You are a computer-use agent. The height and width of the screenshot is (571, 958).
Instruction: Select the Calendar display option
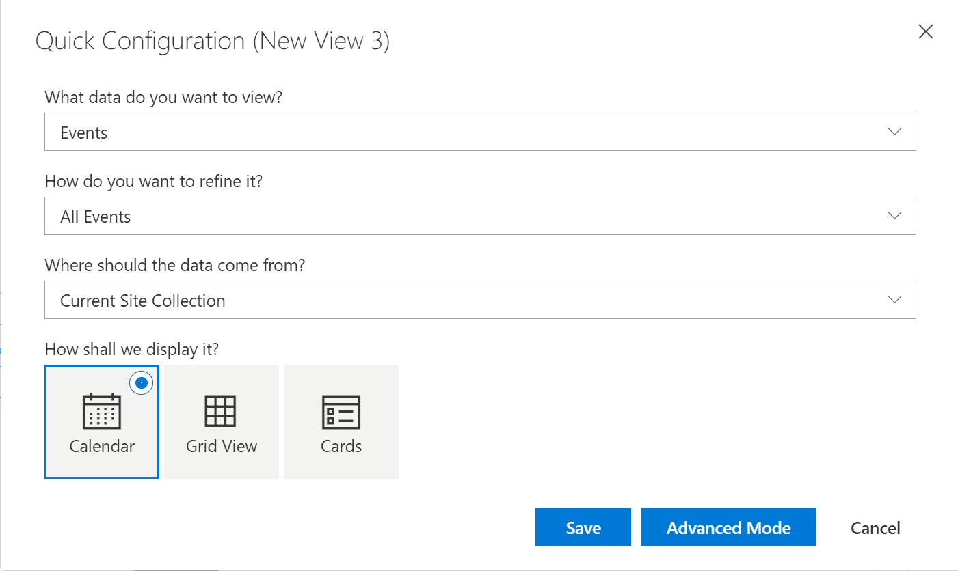click(102, 422)
